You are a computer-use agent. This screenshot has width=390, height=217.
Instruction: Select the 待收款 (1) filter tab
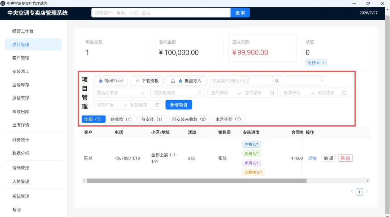122,119
